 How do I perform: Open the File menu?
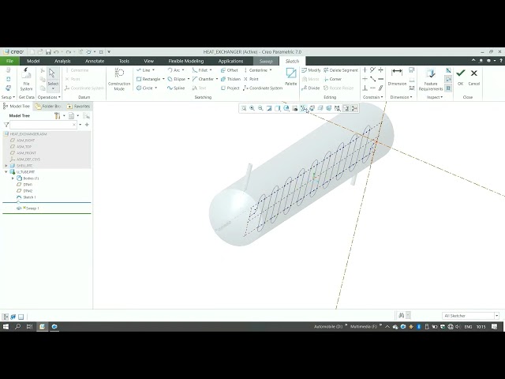[x=9, y=61]
